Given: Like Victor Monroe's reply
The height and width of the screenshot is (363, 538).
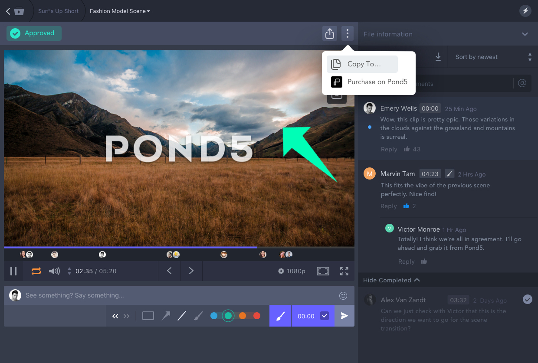Looking at the screenshot, I should point(424,261).
